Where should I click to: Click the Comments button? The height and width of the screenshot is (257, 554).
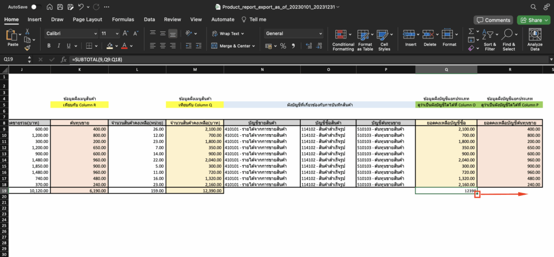[x=493, y=20]
